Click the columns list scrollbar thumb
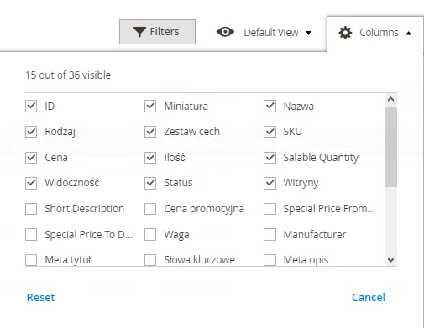The image size is (424, 328). [x=390, y=148]
